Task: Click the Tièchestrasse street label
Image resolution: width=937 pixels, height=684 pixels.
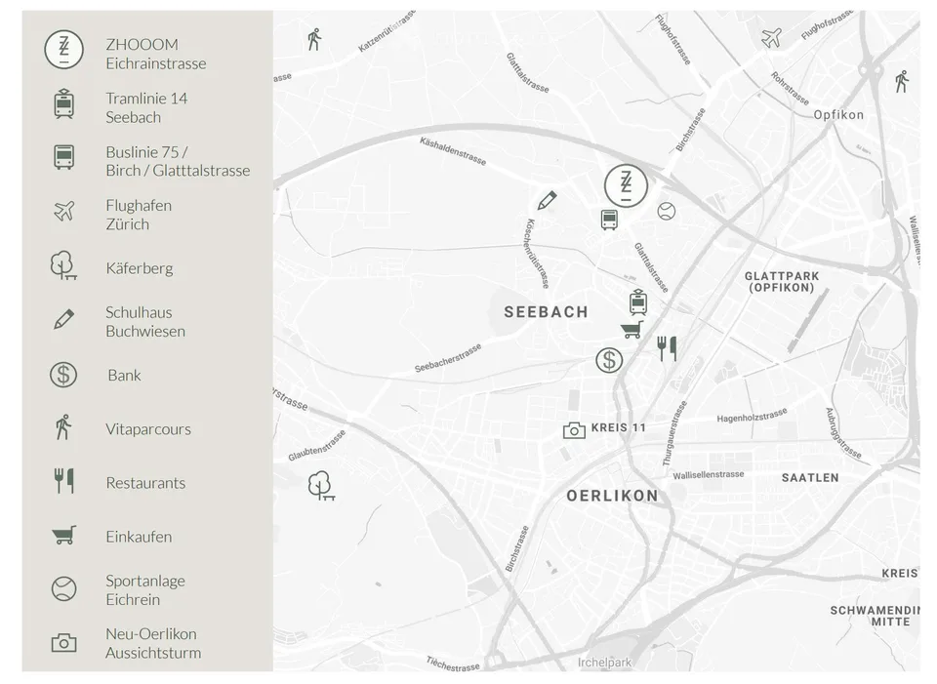Action: click(453, 664)
